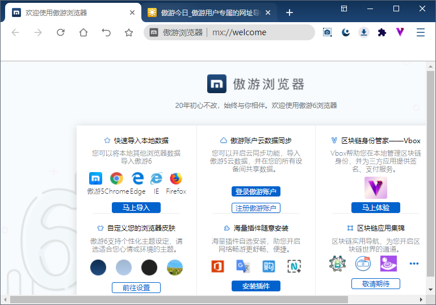Screen dimensions: 436x305
Task: Click the 海量插件随意安装 heading
Action: coord(261,228)
